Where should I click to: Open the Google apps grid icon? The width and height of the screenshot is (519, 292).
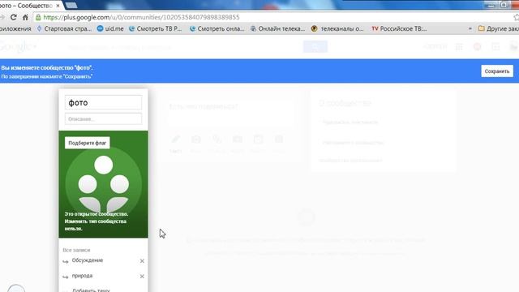click(459, 47)
